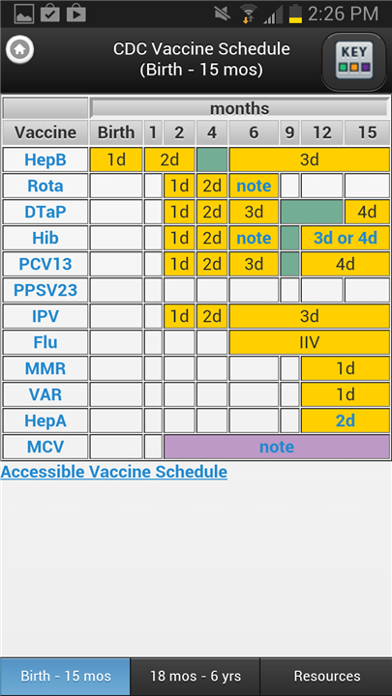The height and width of the screenshot is (696, 392).
Task: Open the HepB vaccine link
Action: (45, 159)
